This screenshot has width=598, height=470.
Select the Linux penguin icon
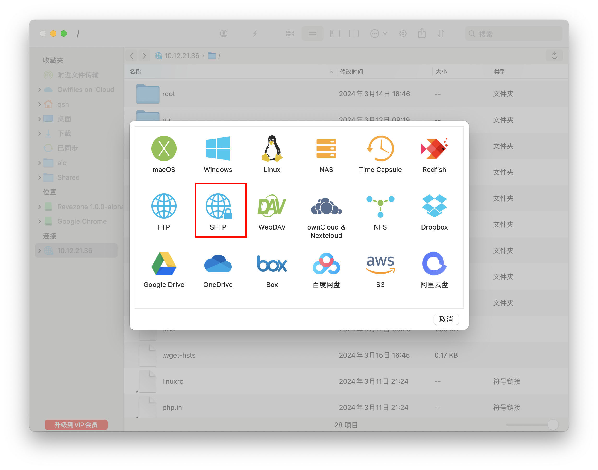tap(272, 148)
